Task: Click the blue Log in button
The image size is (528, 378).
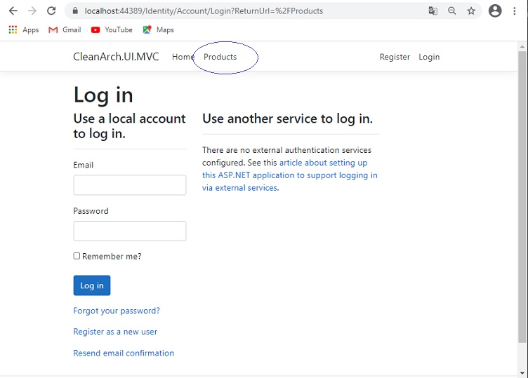Action: (92, 285)
